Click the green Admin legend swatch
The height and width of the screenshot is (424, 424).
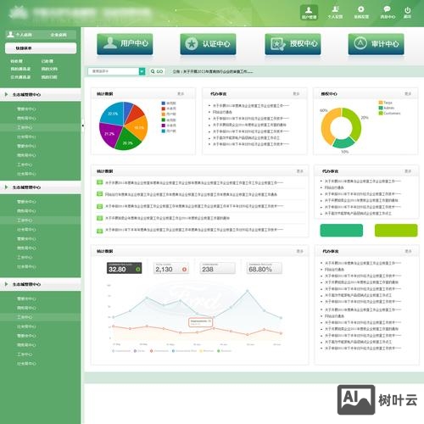(381, 108)
